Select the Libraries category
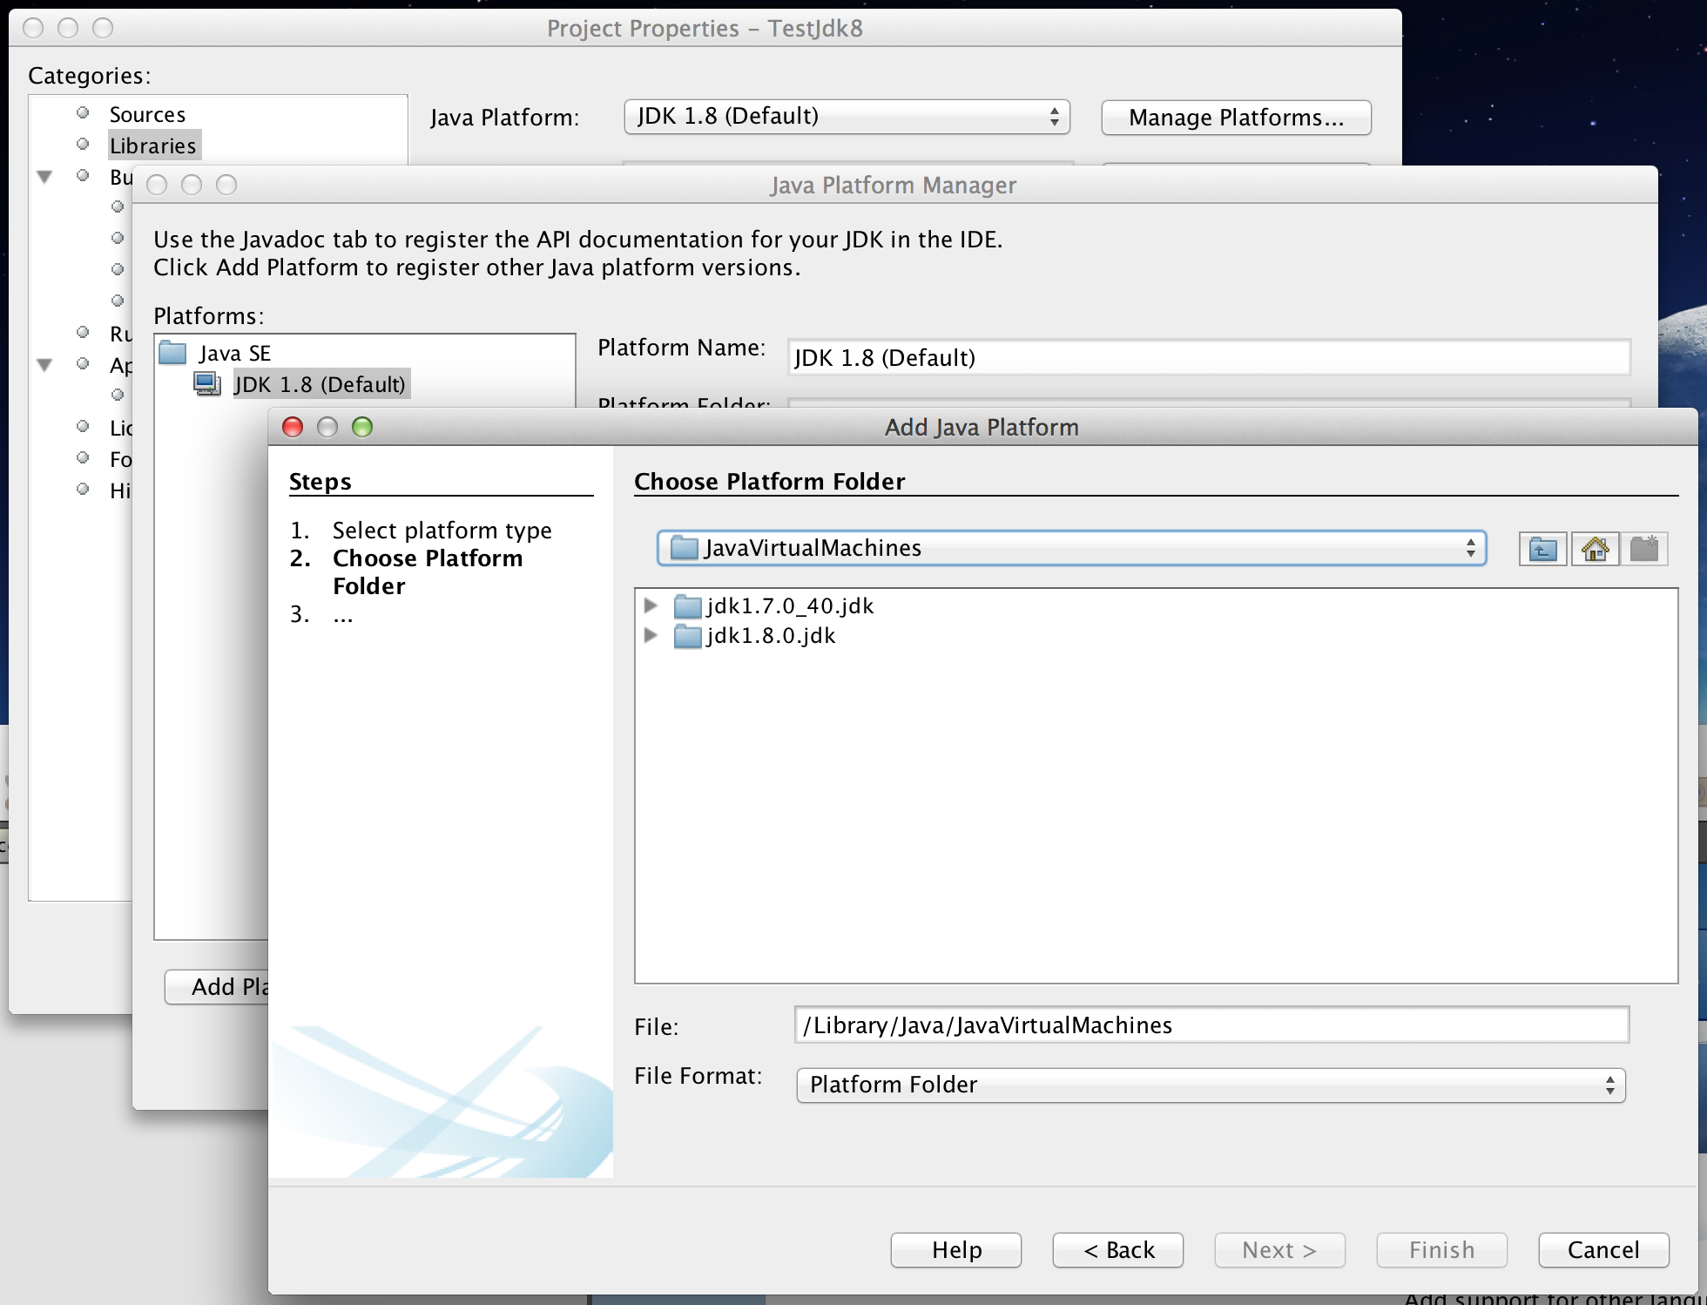 (153, 145)
